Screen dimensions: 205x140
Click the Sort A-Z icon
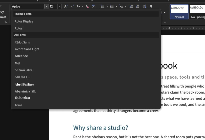pos(145,6)
